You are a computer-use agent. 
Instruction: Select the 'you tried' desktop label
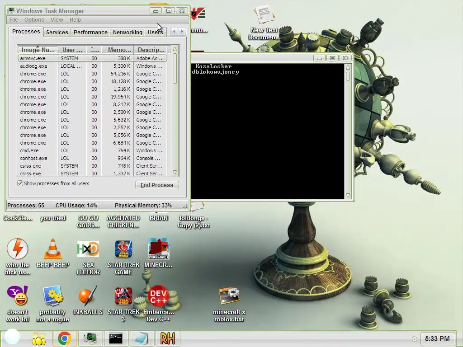tap(53, 218)
